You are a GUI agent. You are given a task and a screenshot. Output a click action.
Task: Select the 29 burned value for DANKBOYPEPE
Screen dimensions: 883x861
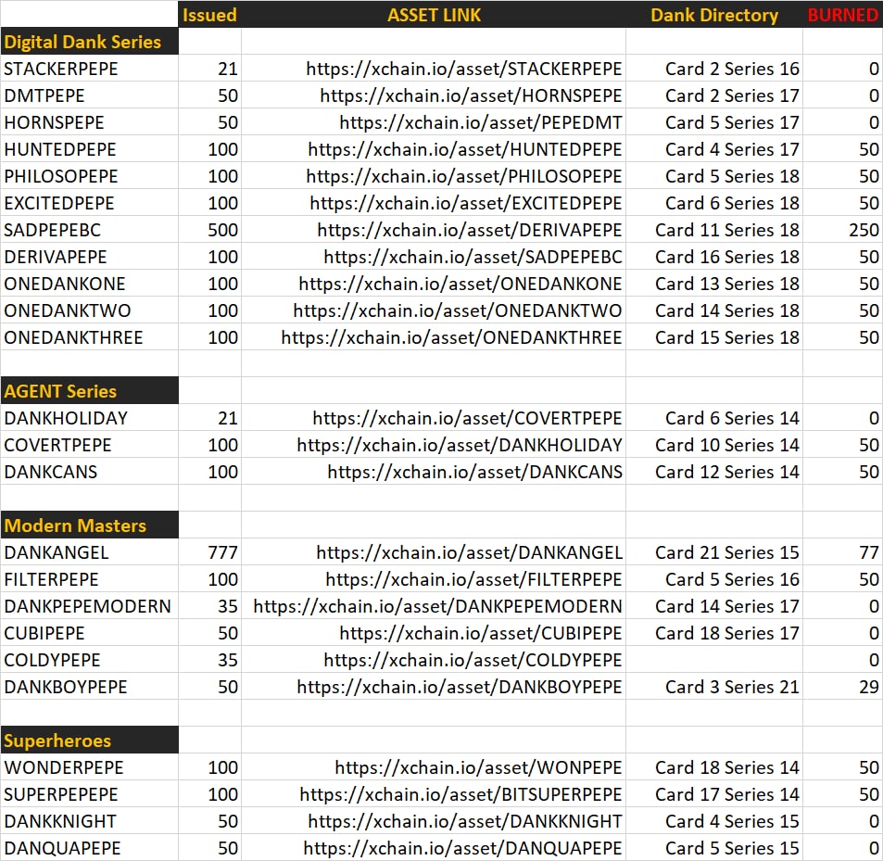pos(842,687)
